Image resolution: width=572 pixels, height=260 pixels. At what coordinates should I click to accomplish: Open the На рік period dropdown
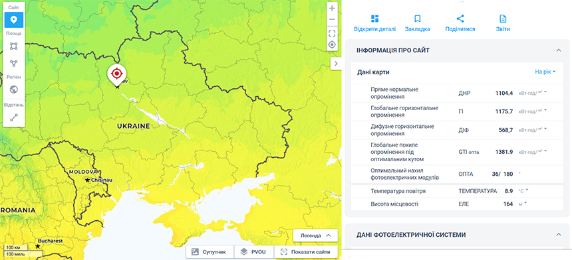pos(545,72)
